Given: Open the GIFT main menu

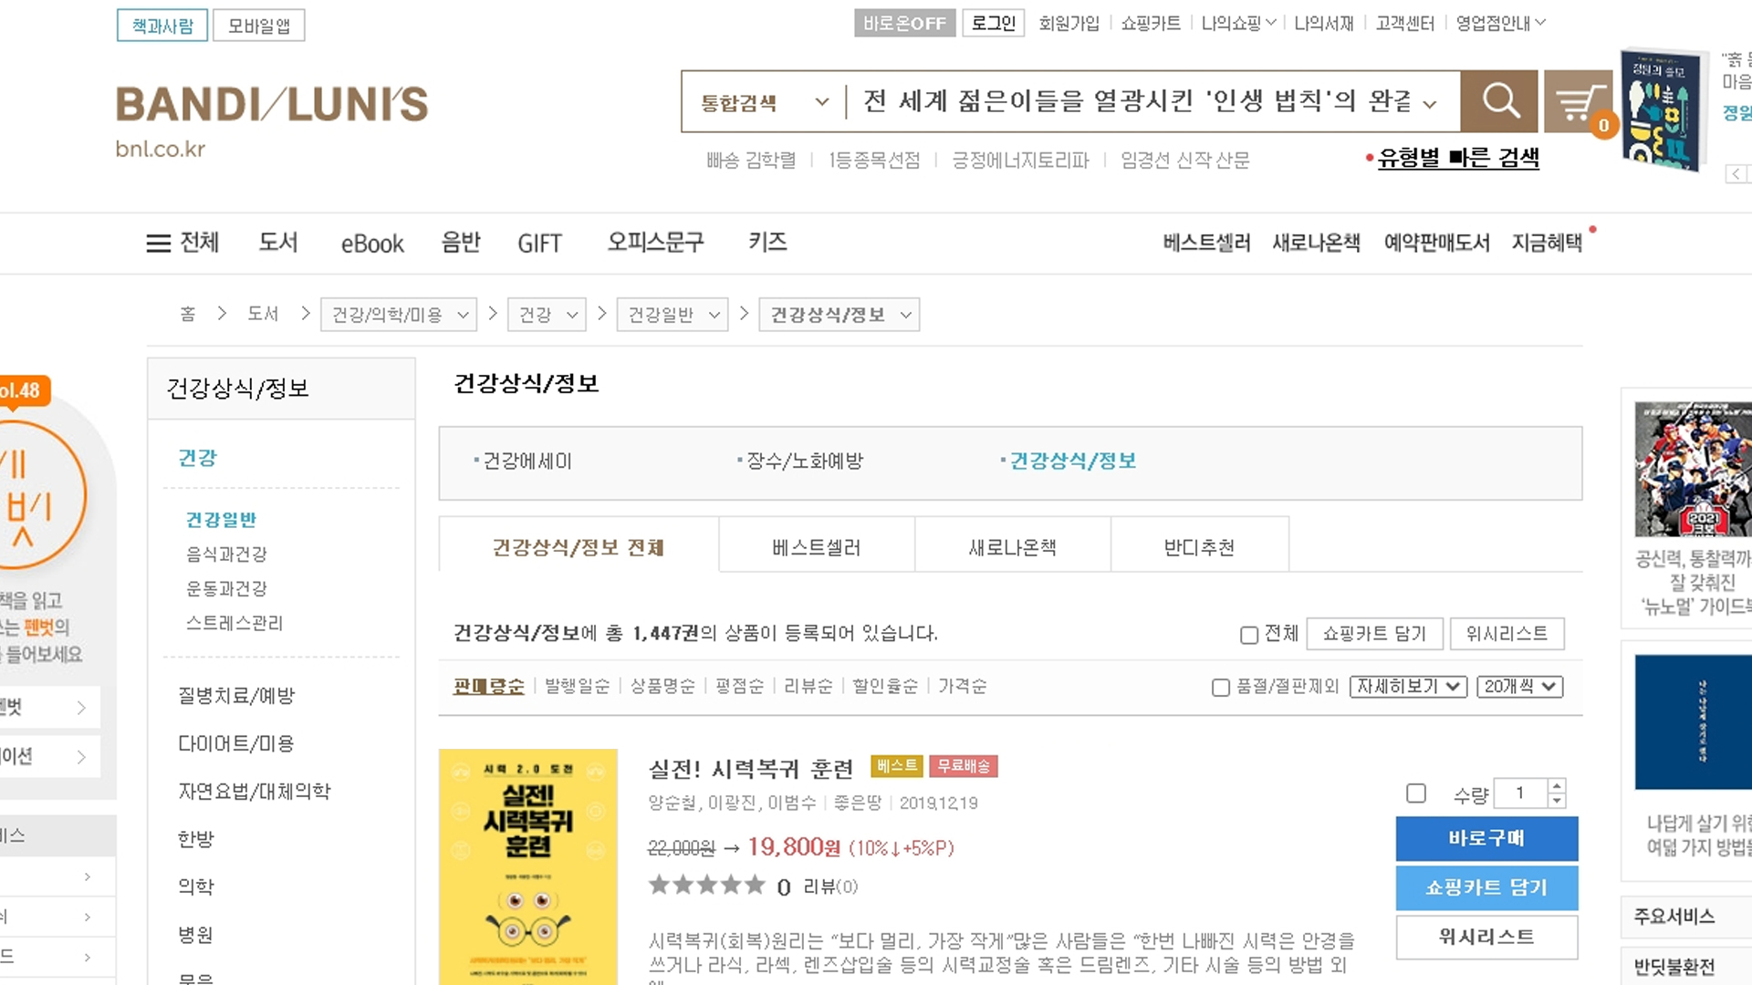Looking at the screenshot, I should (539, 244).
